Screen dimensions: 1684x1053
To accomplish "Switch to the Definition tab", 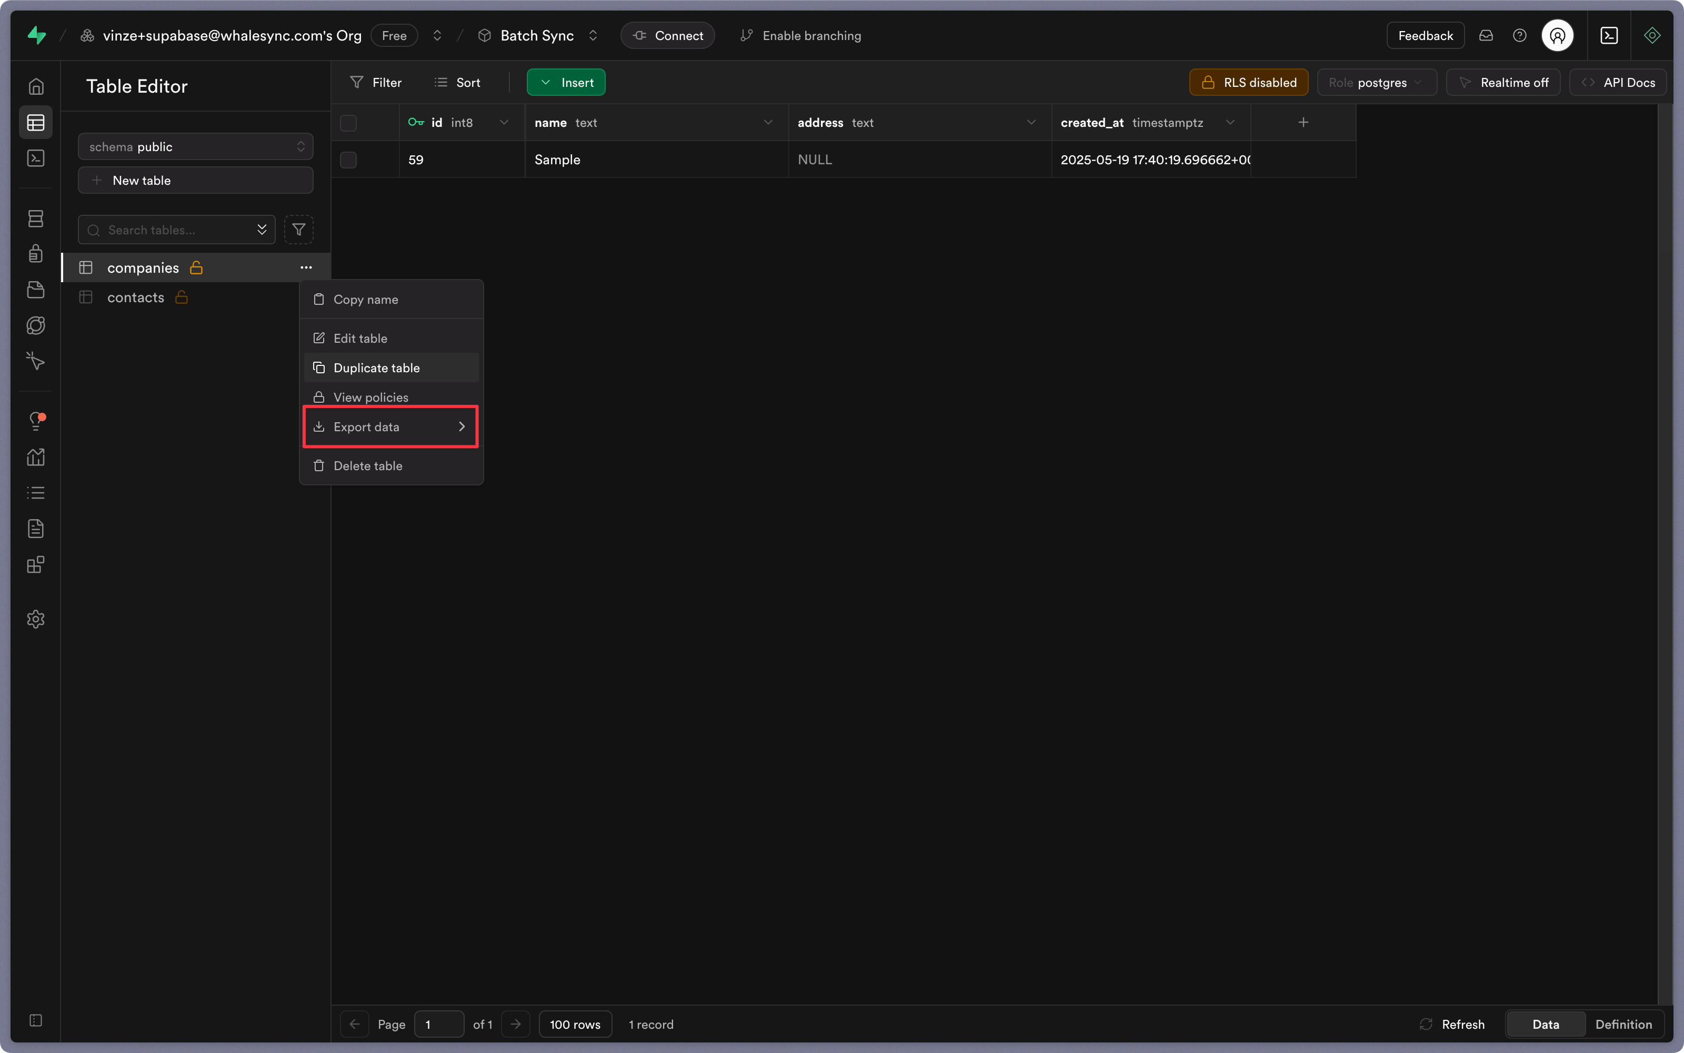I will coord(1623,1025).
